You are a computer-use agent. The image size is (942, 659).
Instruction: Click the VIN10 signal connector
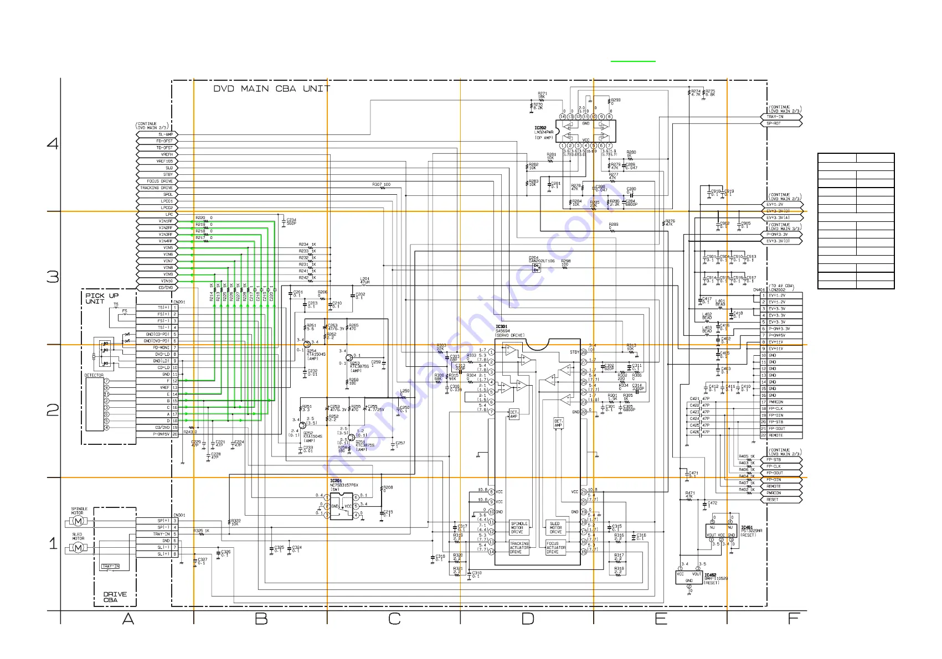click(157, 281)
